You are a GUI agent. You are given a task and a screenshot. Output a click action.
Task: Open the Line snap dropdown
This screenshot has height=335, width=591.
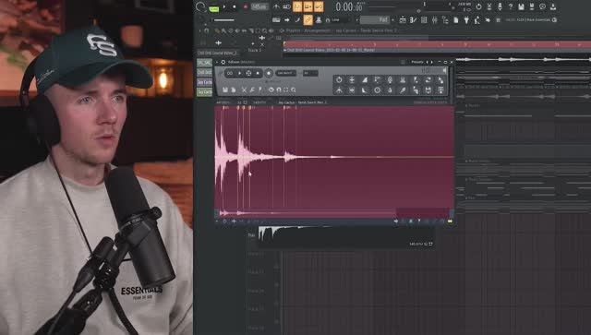coord(342,20)
